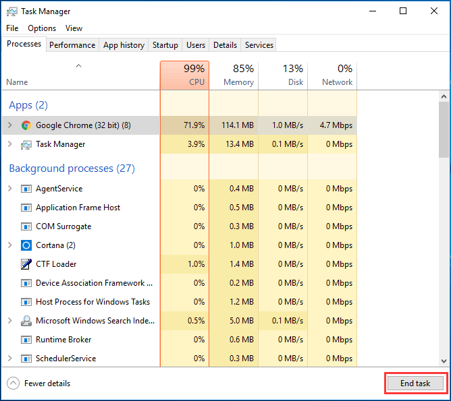Expand the AgentService process
The width and height of the screenshot is (451, 401).
(9, 189)
